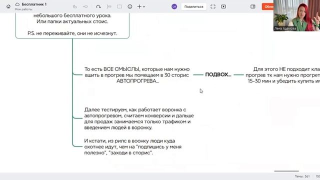Select the topic starting Далее тестируем

coord(139,118)
